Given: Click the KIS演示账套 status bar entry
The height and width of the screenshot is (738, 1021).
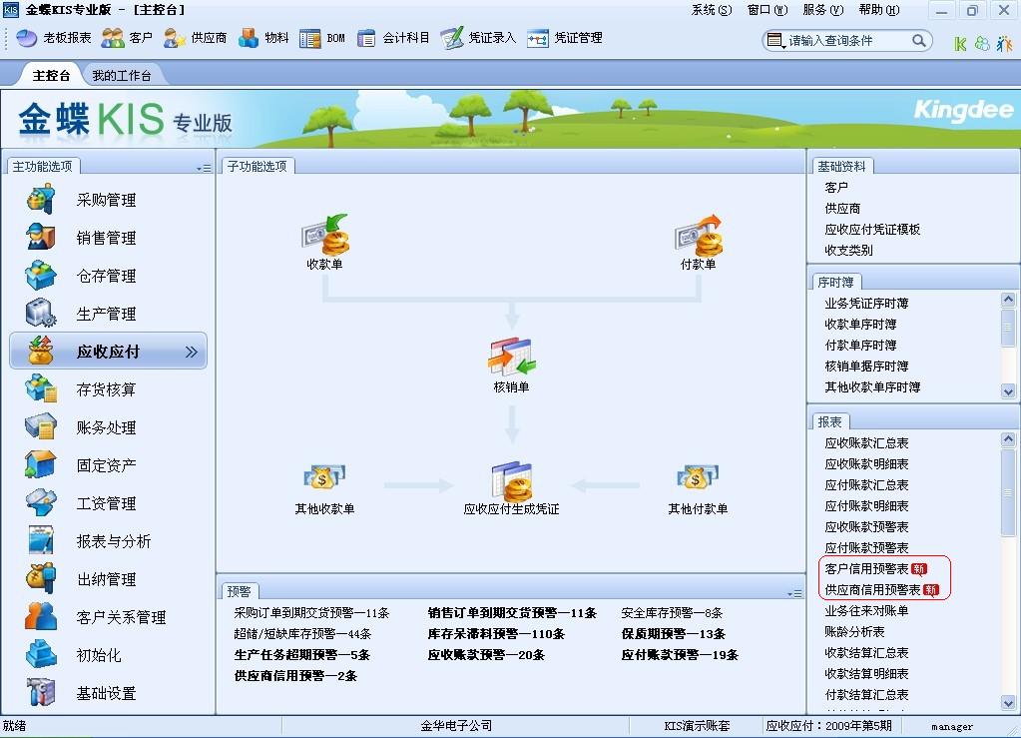Looking at the screenshot, I should (697, 726).
